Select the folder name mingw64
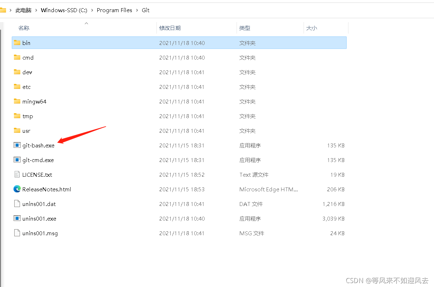Viewport: 434px width, 287px height. tap(34, 101)
